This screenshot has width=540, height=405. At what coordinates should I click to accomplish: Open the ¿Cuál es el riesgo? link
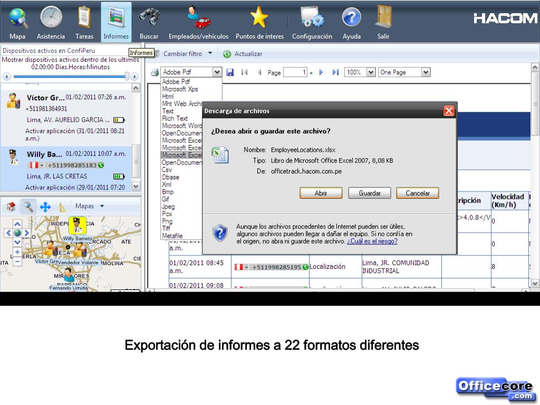[x=372, y=242]
